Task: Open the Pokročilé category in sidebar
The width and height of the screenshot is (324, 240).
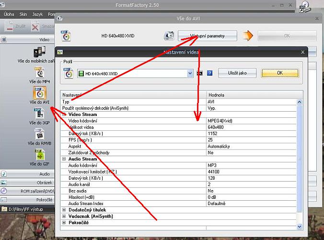Action: click(x=27, y=200)
